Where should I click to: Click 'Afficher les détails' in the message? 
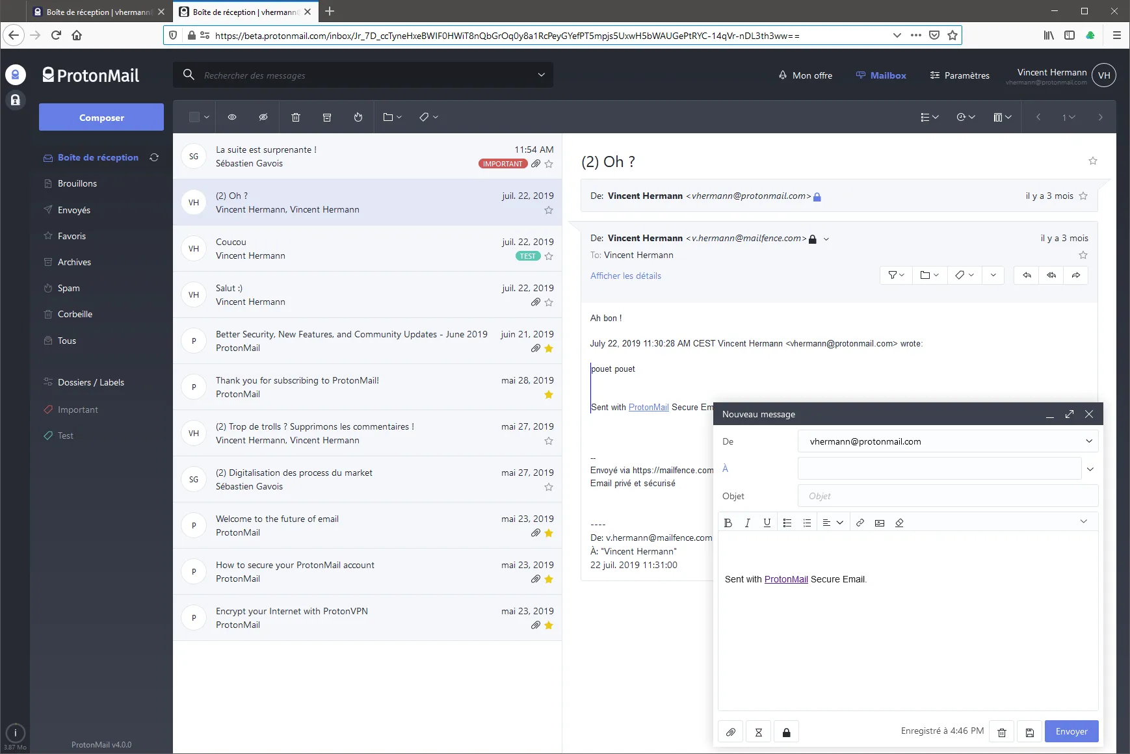(626, 276)
